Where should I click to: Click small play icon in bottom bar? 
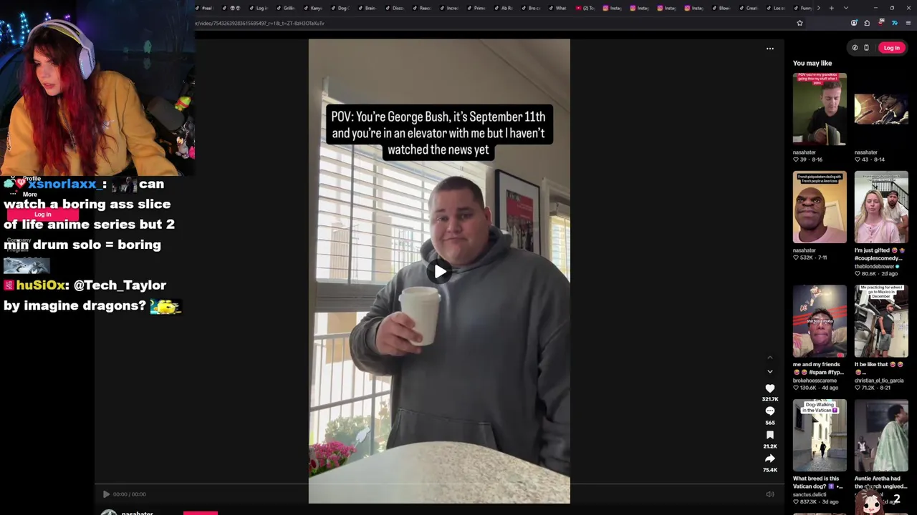pyautogui.click(x=106, y=494)
